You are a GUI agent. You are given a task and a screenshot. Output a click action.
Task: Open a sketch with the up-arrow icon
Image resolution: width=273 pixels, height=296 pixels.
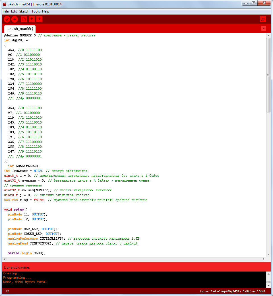[x=32, y=19]
